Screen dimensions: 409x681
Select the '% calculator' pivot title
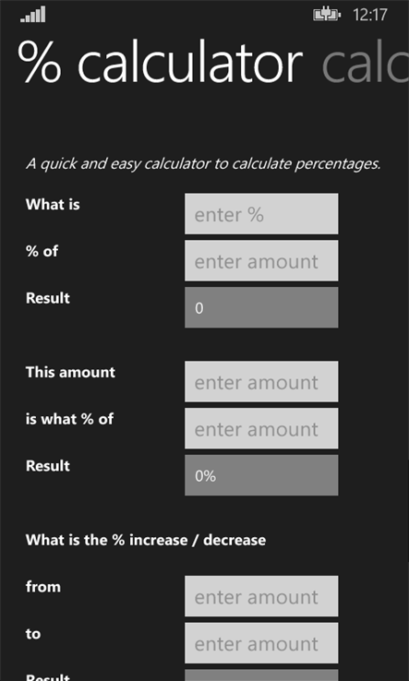161,64
